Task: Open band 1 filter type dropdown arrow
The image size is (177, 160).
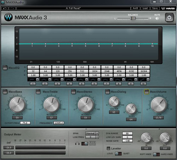Action: [x=38, y=79]
